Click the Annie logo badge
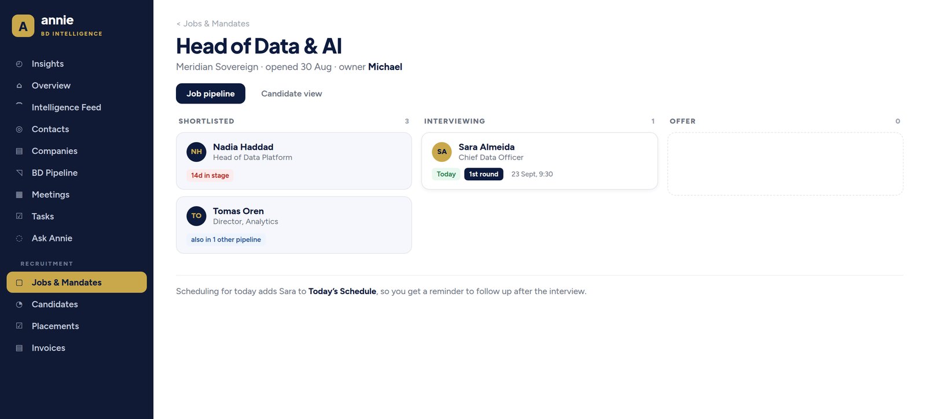 23,26
